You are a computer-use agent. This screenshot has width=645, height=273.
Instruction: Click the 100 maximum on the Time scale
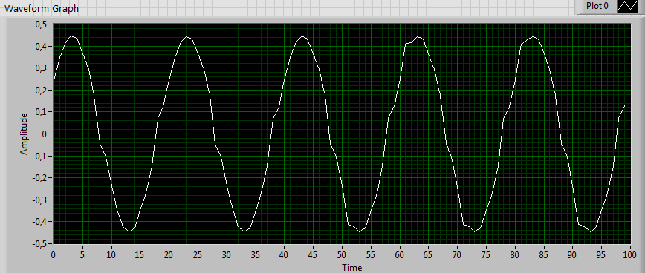(631, 255)
